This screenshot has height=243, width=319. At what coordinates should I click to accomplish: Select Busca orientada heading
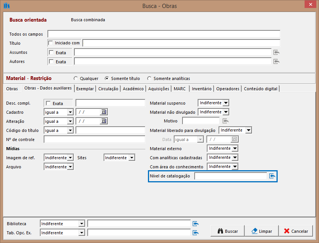[x=28, y=20]
